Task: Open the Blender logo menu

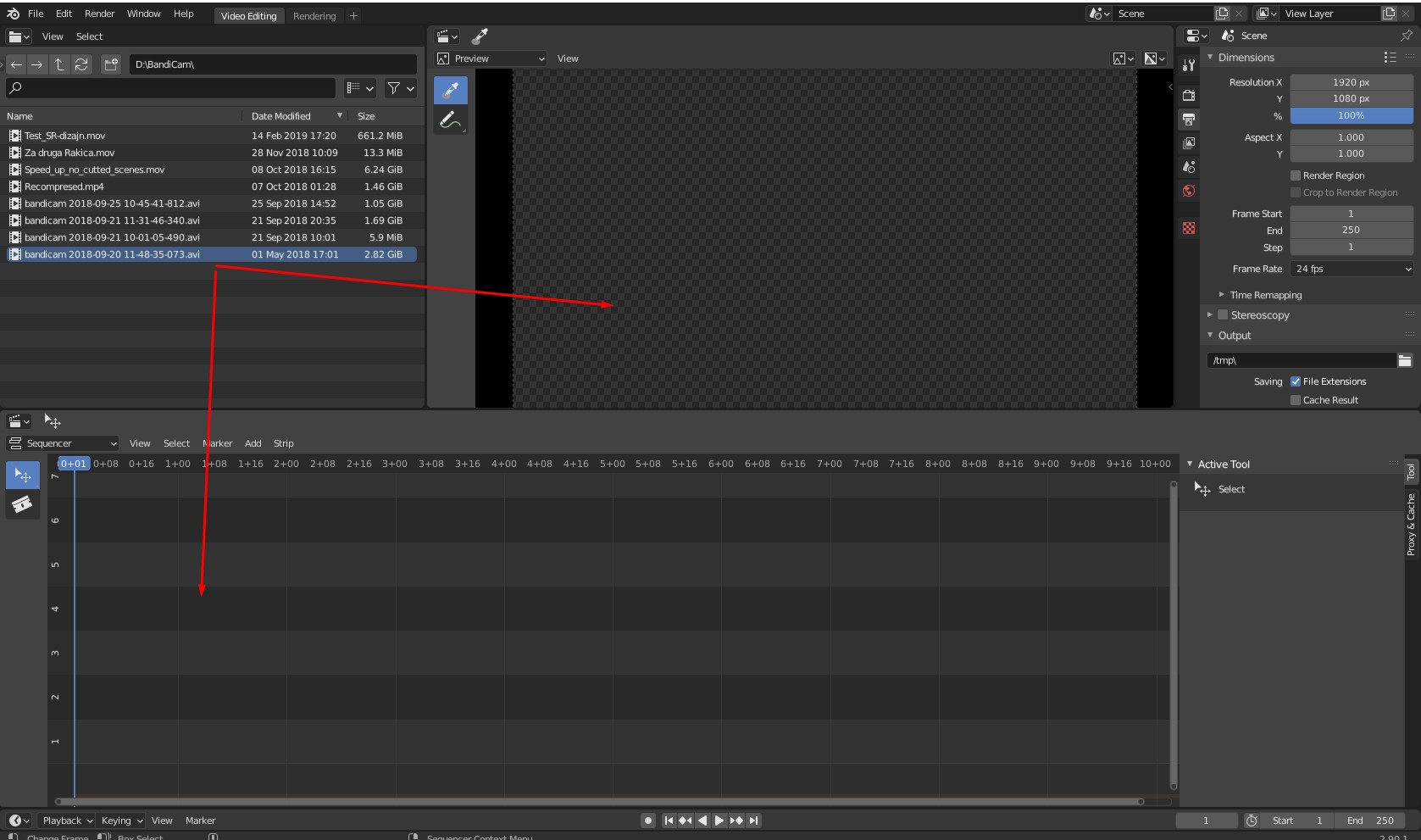Action: [x=13, y=14]
